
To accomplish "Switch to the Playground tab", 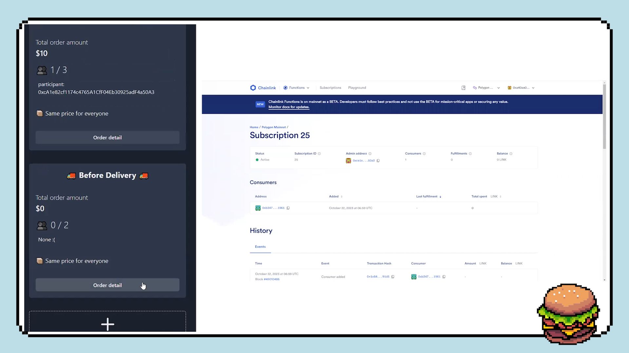I will click(x=357, y=88).
